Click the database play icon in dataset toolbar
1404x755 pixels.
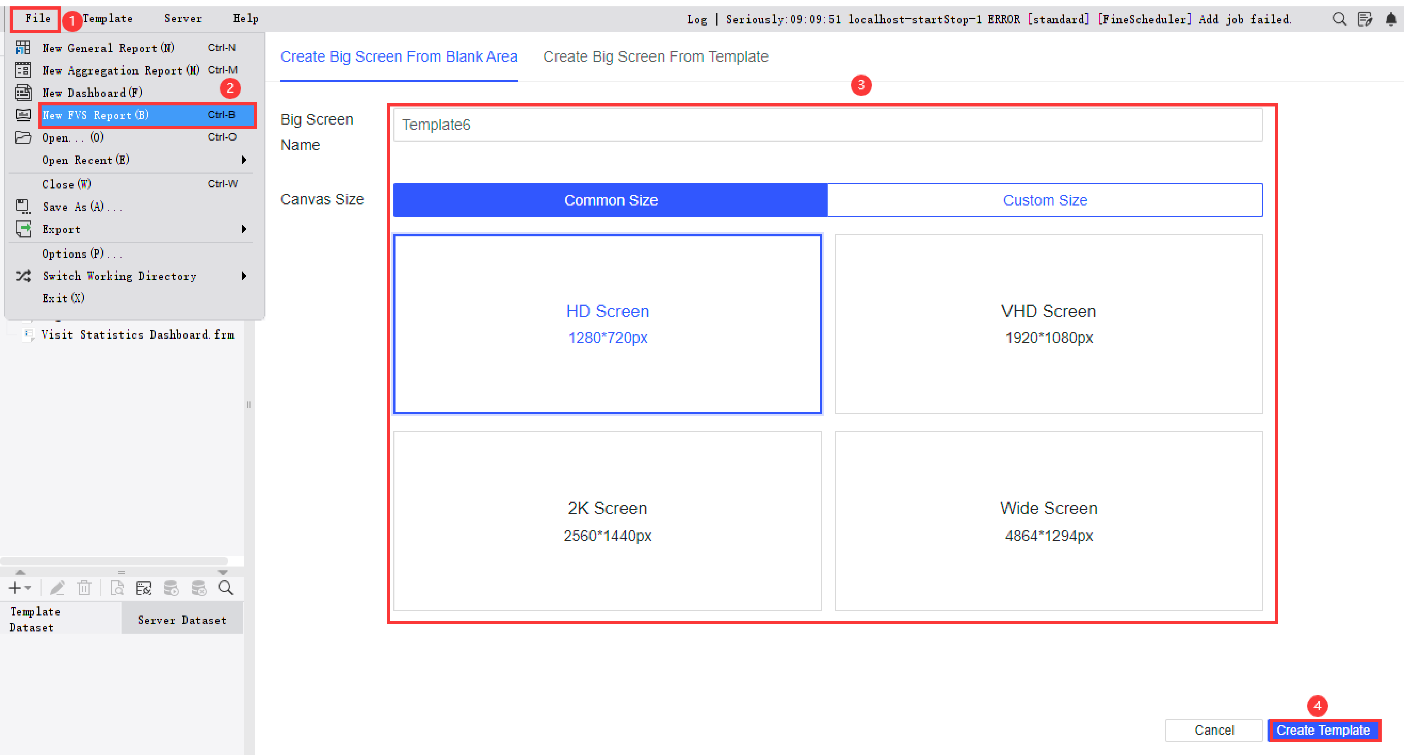coord(171,588)
